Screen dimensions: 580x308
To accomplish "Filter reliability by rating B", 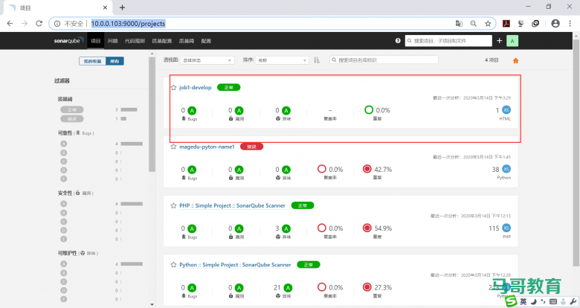I will [x=64, y=153].
